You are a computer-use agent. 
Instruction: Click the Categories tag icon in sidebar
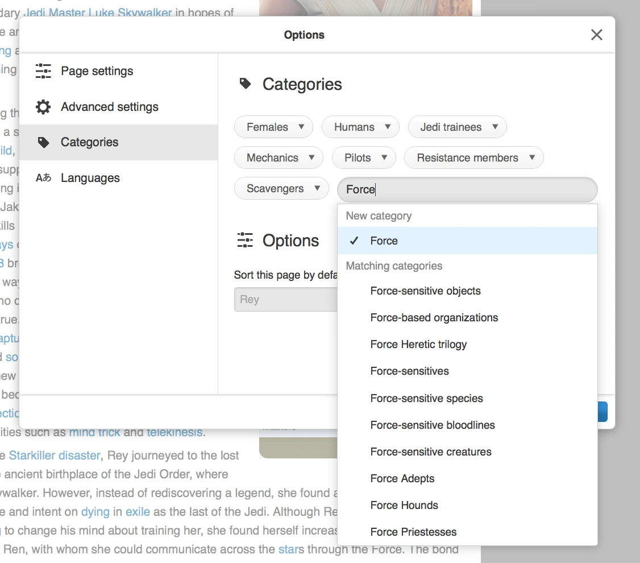43,142
